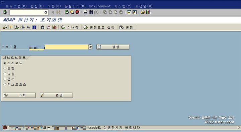Click the Find Next icon
The width and height of the screenshot is (241, 132).
click(x=96, y=12)
